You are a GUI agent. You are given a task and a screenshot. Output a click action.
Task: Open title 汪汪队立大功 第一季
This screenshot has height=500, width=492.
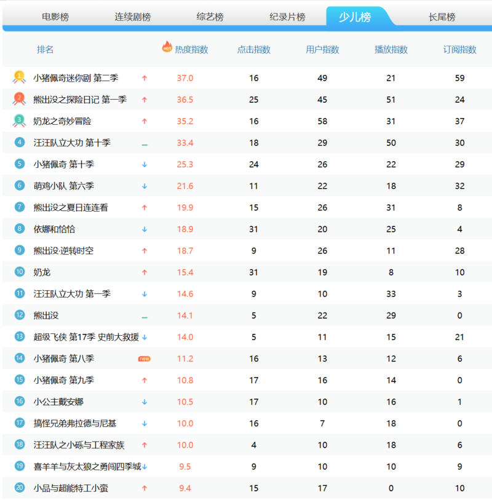72,294
